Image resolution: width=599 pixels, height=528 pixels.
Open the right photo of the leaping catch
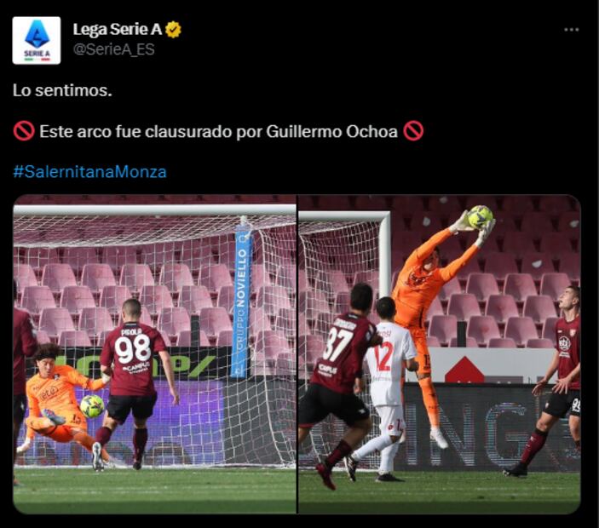point(440,354)
